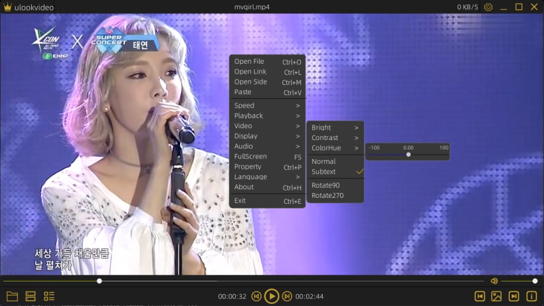Viewport: 544px width, 306px height.
Task: Expand the Video submenu
Action: click(268, 126)
